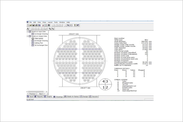Click the Next >> button
The width and height of the screenshot is (183, 122).
pos(42,94)
